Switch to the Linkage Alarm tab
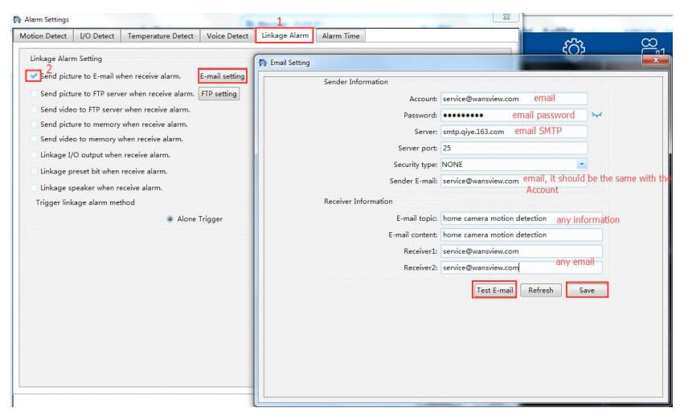Image resolution: width=688 pixels, height=416 pixels. coord(285,35)
